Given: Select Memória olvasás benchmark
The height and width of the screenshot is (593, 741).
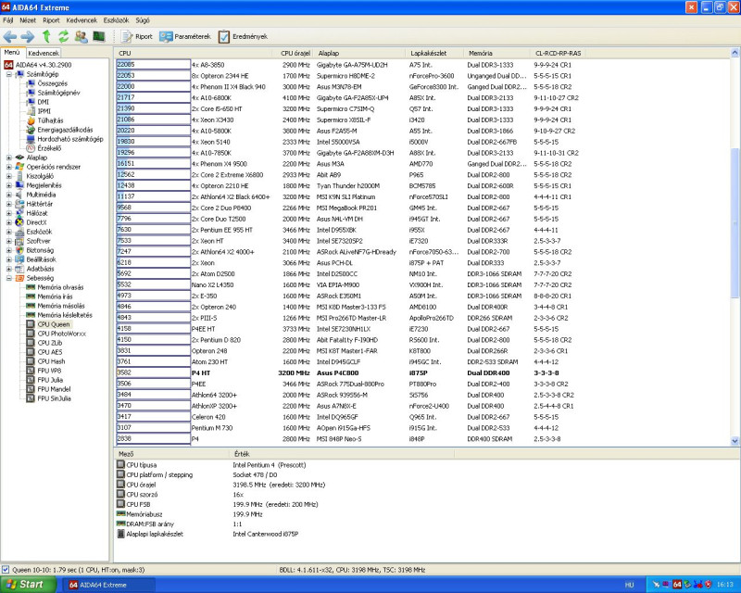Looking at the screenshot, I should pos(55,287).
